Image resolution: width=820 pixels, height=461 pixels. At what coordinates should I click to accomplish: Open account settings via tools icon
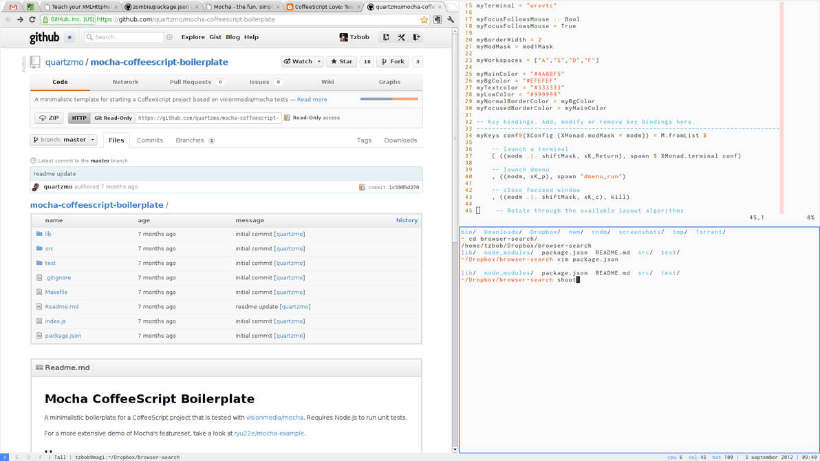(x=401, y=37)
